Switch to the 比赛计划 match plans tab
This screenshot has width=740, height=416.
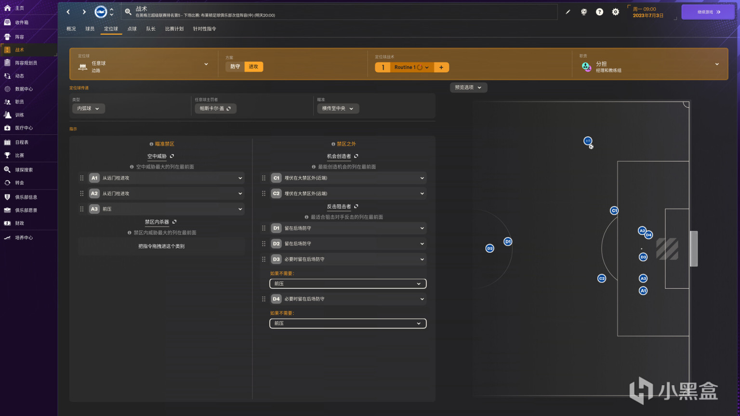click(x=174, y=29)
